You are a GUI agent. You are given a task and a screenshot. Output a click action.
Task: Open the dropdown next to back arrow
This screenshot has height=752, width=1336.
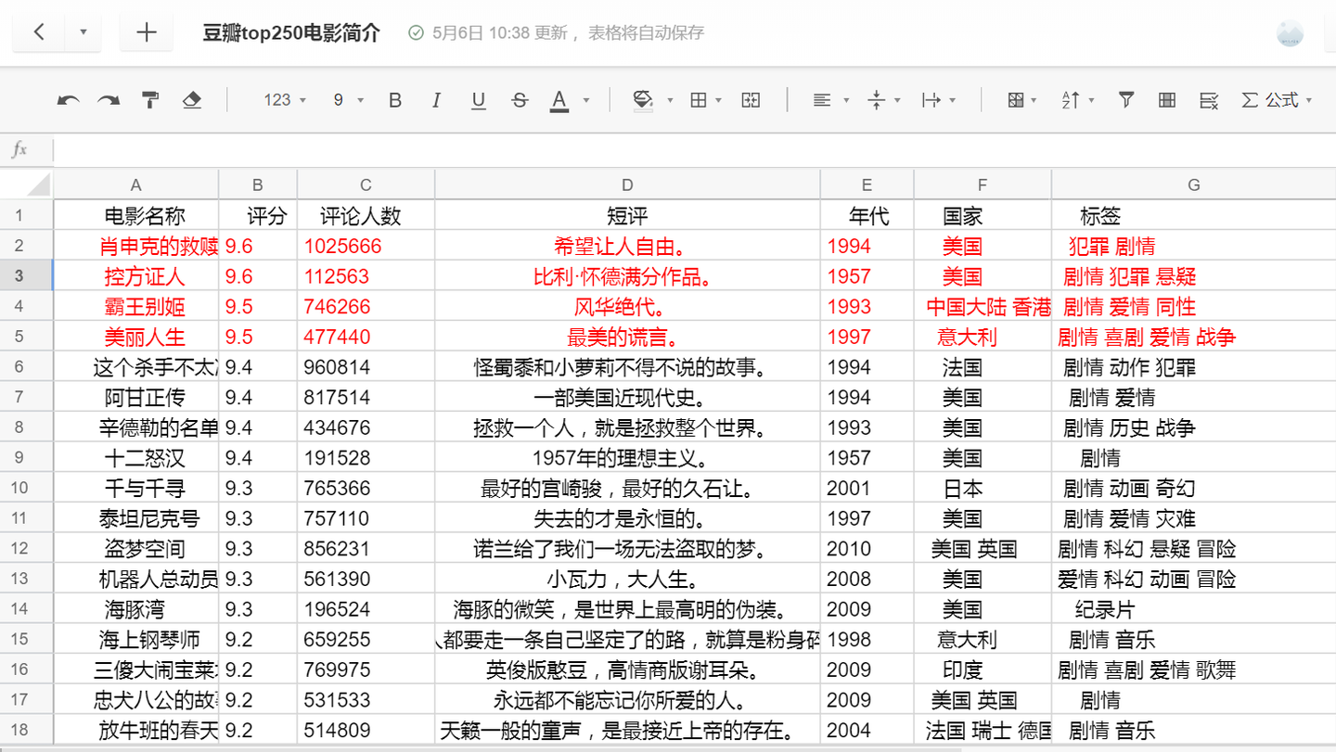tap(83, 32)
